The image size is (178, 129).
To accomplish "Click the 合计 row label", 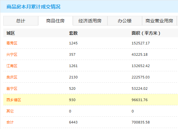I will pyautogui.click(x=10, y=122).
